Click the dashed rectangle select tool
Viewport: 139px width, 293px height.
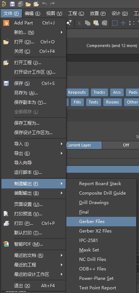[115, 23]
